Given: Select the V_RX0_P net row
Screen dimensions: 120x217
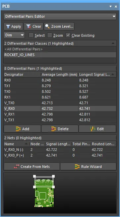Looking at the screenshot, I should point(60,155).
